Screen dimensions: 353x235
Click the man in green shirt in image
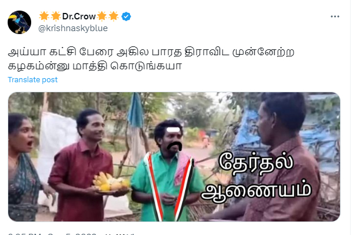pyautogui.click(x=168, y=171)
